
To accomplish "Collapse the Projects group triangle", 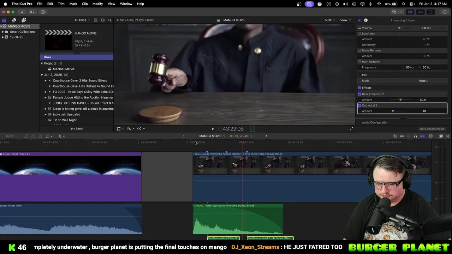I will click(42, 64).
